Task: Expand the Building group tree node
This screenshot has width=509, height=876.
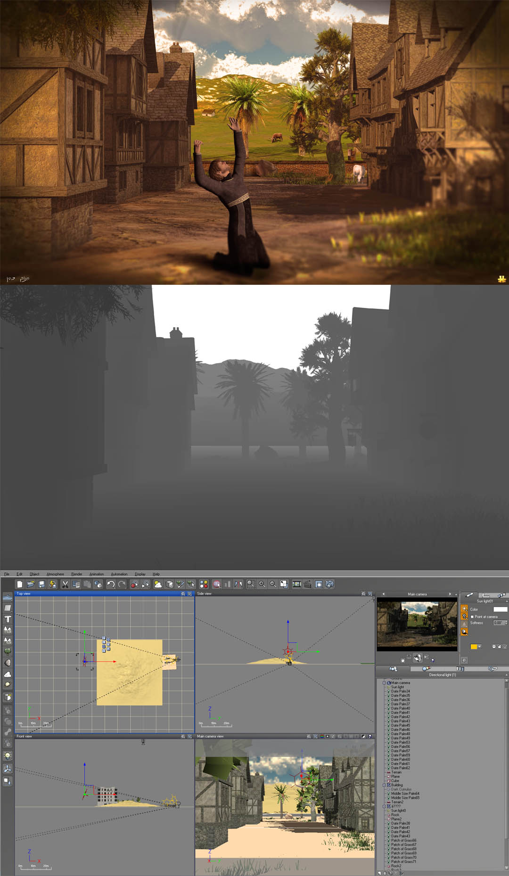Action: (384, 785)
